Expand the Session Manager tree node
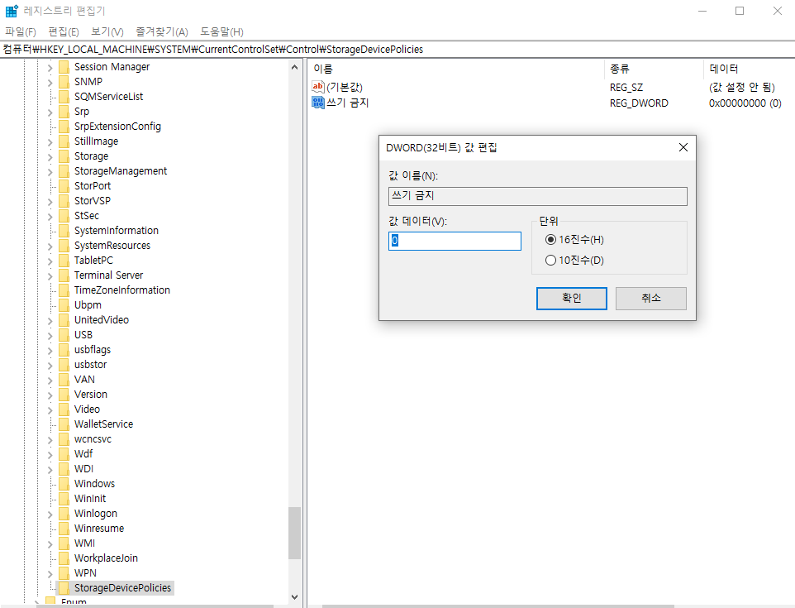Viewport: 795px width, 608px height. 50,68
